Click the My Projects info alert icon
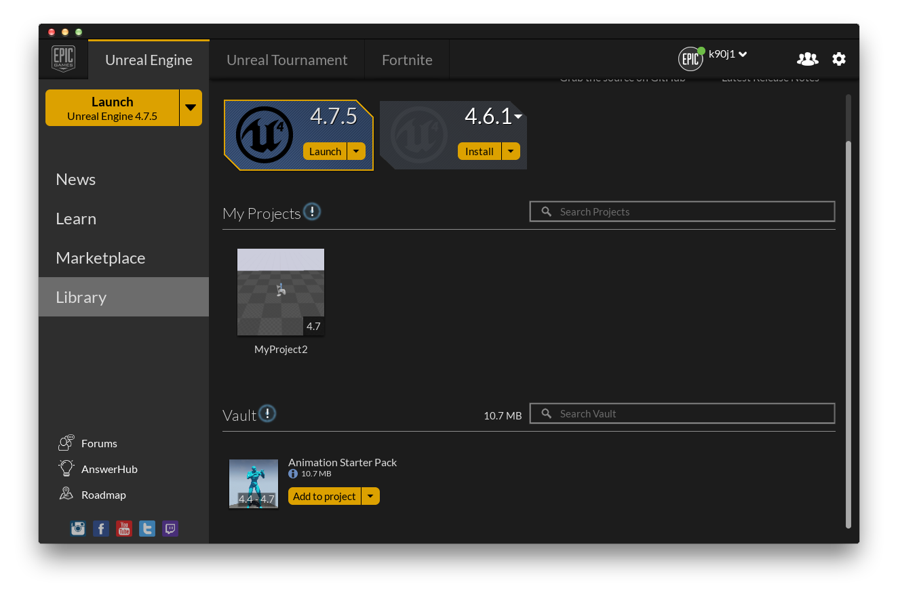 [x=312, y=212]
